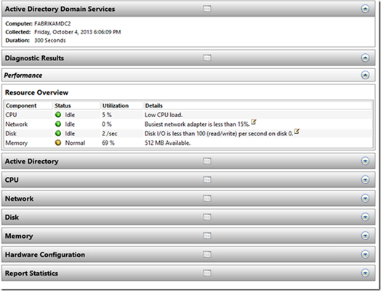Select the CPU cell in Resource Overview
The height and width of the screenshot is (291, 381).
click(11, 115)
